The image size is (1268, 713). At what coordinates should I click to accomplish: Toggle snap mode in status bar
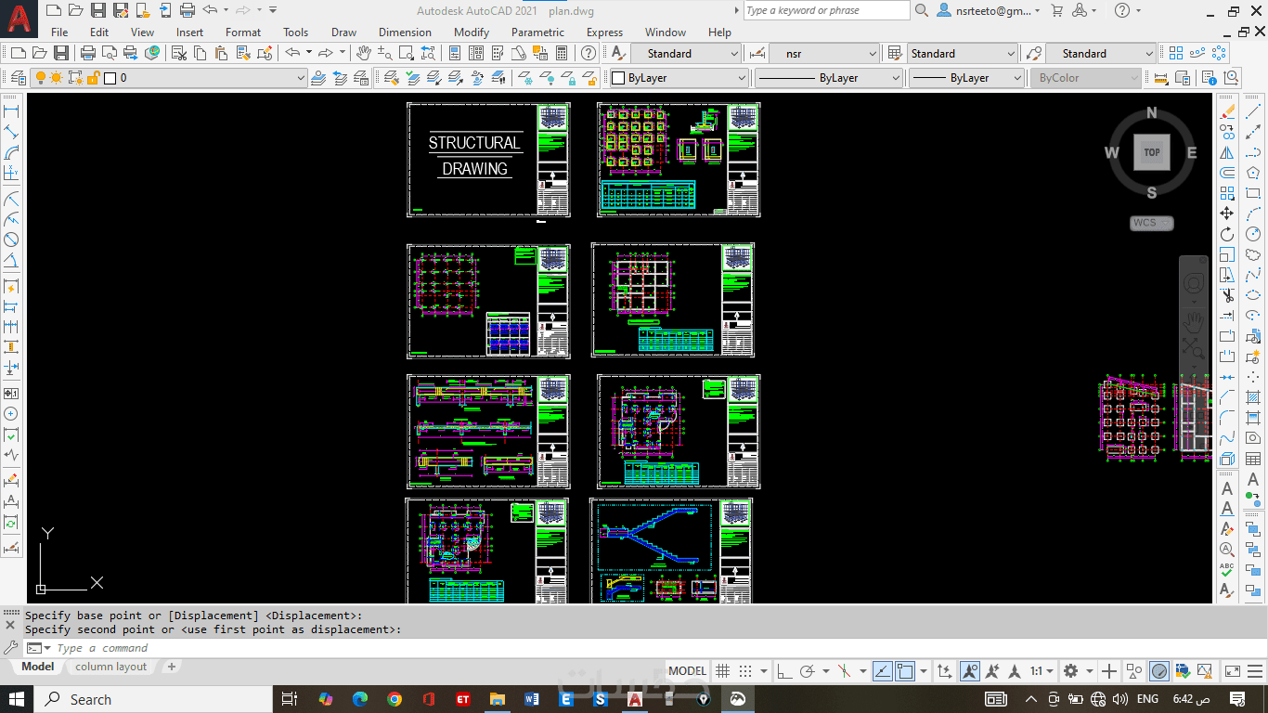(x=744, y=670)
